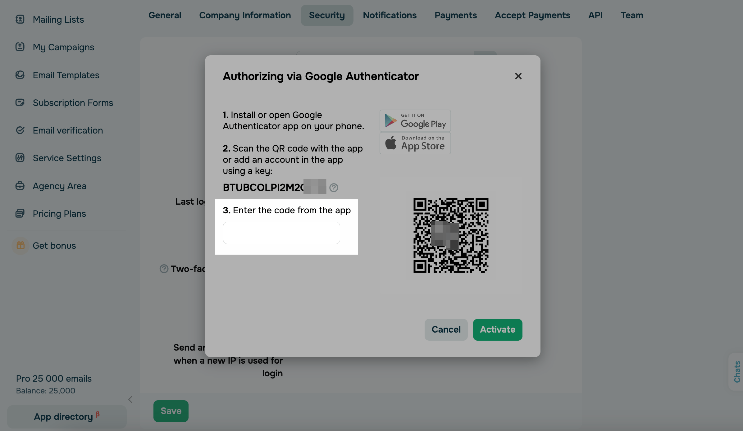Screen dimensions: 743x431
Task: Click the Cancel button in dialog
Action: point(446,329)
